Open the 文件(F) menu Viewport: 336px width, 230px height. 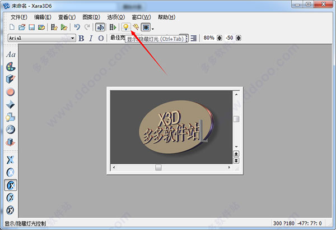pos(19,17)
